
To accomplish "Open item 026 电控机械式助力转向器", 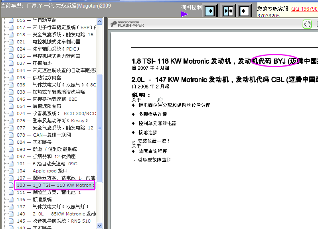I will click(x=48, y=56).
